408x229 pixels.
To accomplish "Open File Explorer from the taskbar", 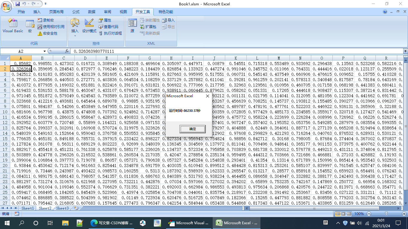I will tap(65, 223).
